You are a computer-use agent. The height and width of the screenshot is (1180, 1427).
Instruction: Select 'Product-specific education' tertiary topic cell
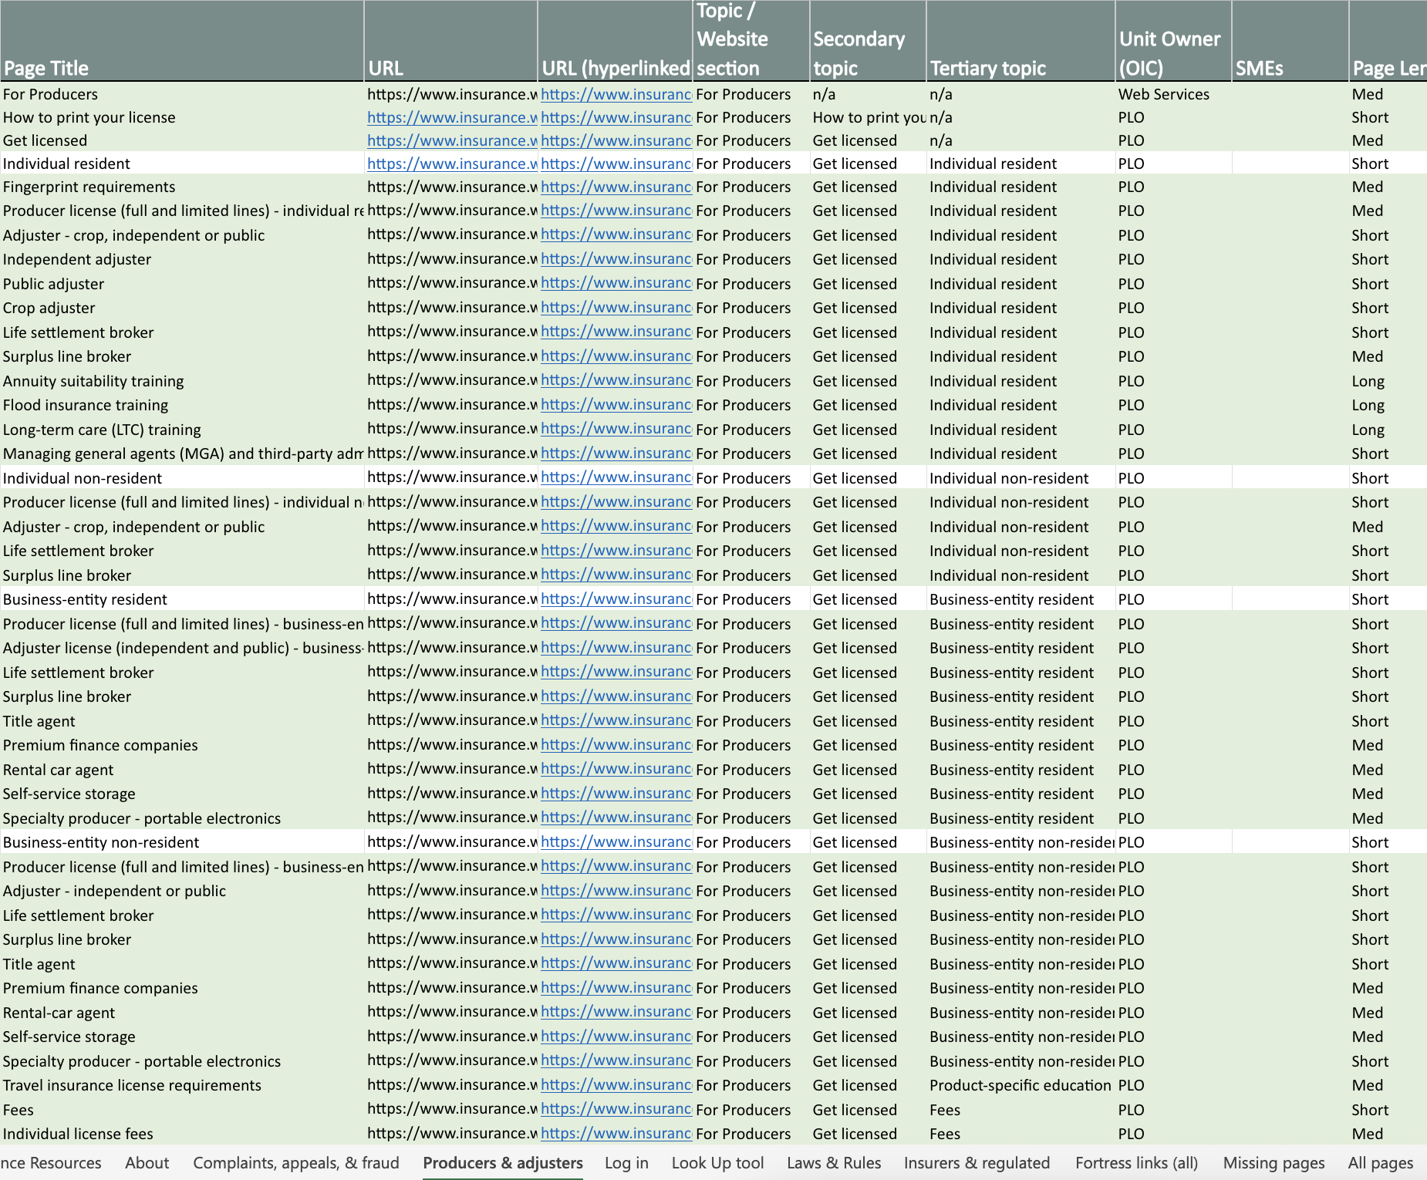coord(1020,1085)
